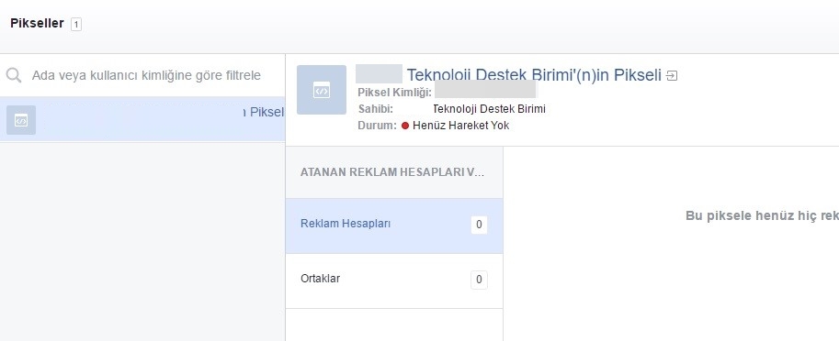Switch to the 'Reklam Hesapları' tab
839x341 pixels.
coord(394,225)
